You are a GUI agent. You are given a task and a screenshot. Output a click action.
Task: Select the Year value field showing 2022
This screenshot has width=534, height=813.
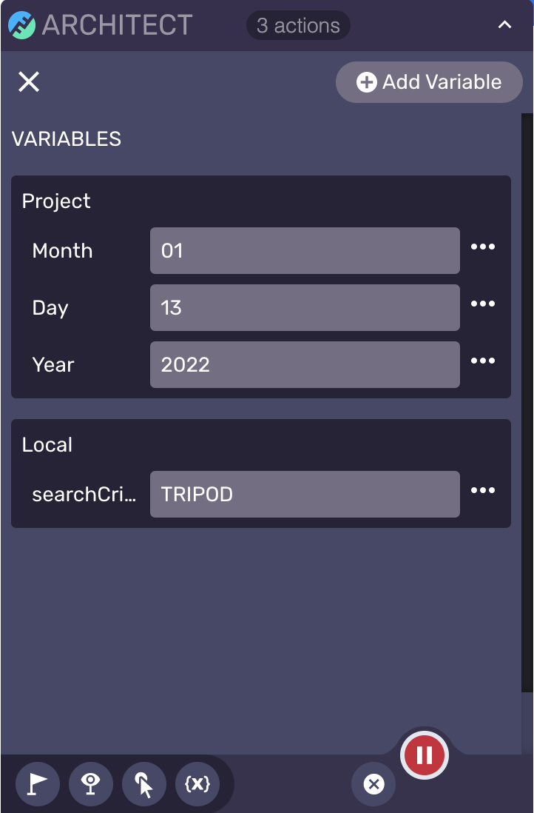305,364
